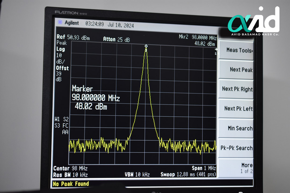Select Next Pk Left softkey
The width and height of the screenshot is (290, 193).
237,109
